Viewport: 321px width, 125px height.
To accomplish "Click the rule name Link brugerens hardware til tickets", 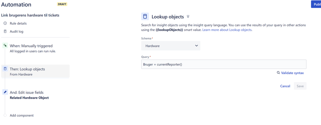I will coord(30,15).
